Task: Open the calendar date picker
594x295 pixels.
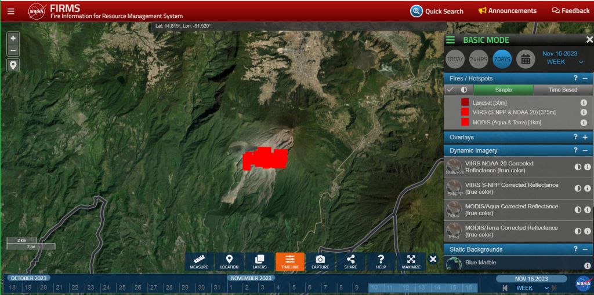Action: point(526,58)
